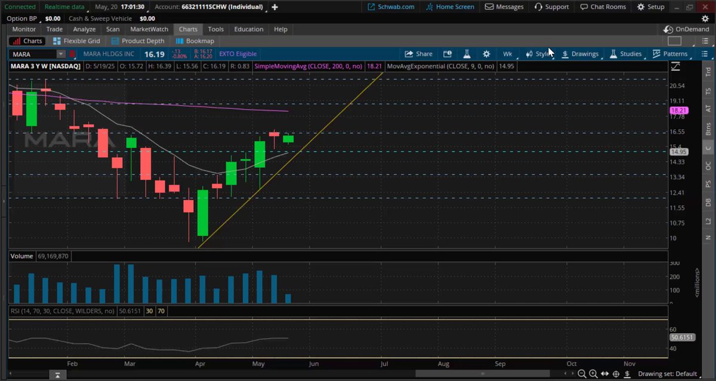Switch to the MarketWatch tab
The image size is (716, 381).
tap(149, 29)
